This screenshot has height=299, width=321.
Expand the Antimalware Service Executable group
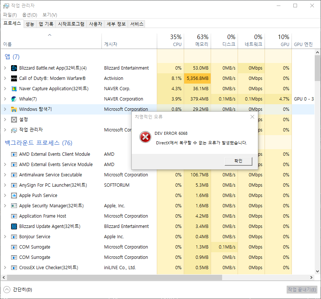coord(5,175)
